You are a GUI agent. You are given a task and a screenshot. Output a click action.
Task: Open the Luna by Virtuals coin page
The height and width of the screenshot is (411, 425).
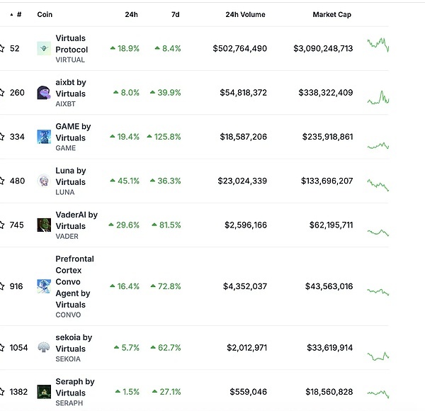coord(70,176)
